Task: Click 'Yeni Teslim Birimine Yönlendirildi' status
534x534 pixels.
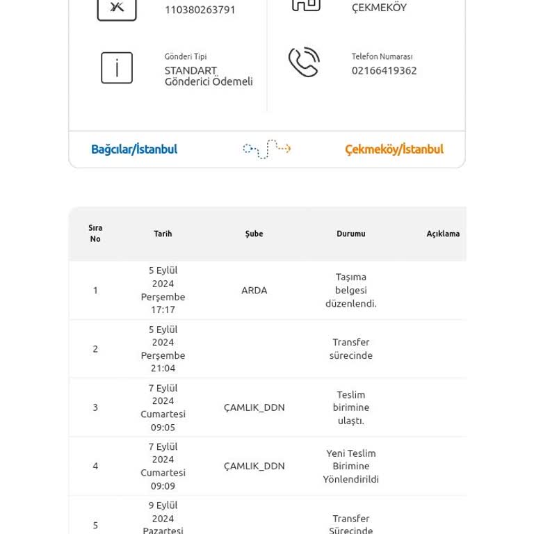Action: point(350,467)
